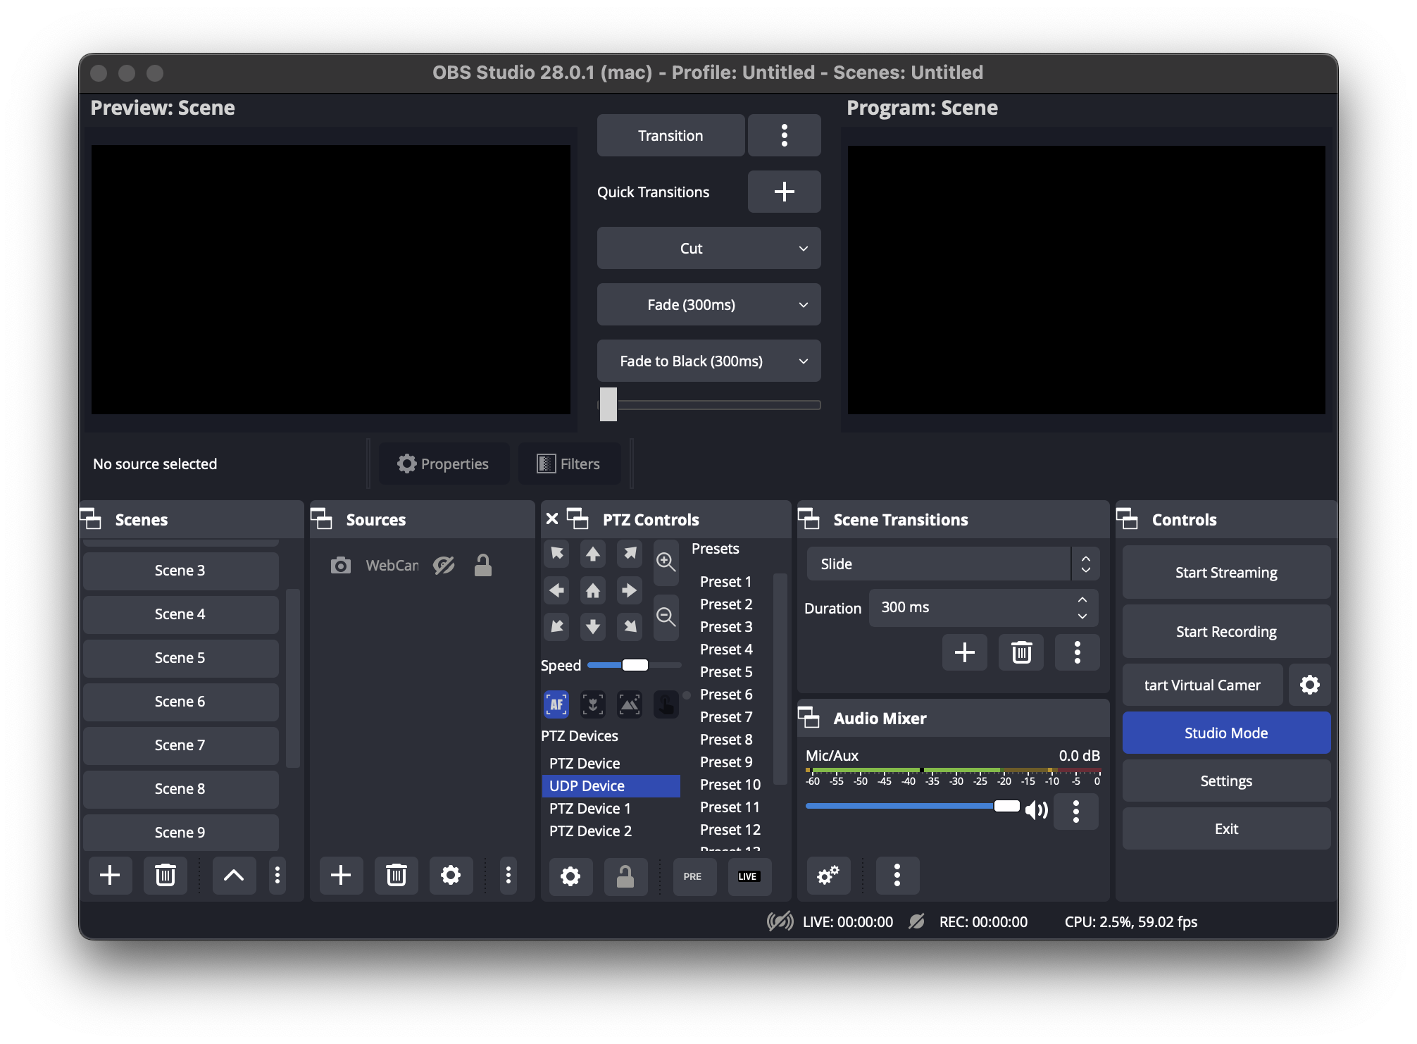Click the PTZ home position button
Screen dimensions: 1417x1044
[593, 590]
